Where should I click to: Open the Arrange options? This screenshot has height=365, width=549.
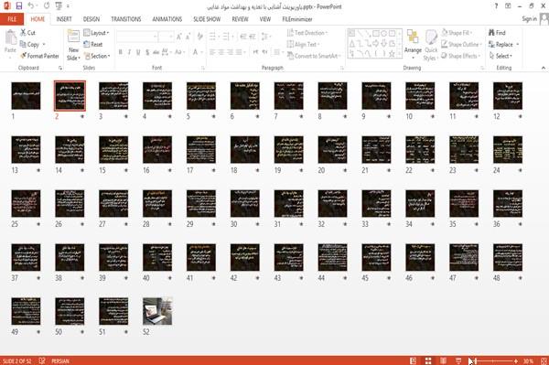click(x=413, y=44)
